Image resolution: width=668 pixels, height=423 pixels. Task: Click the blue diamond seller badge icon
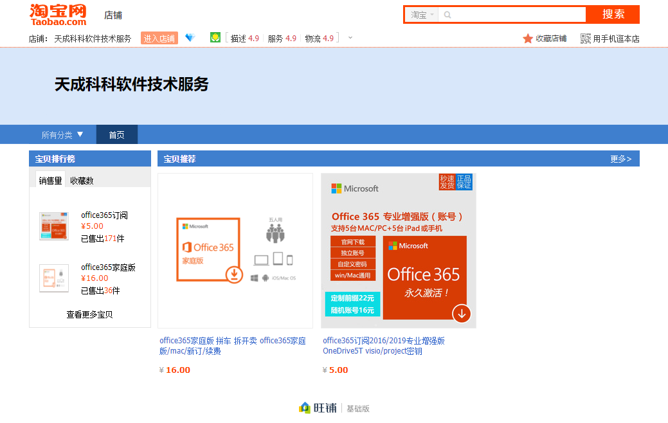click(x=190, y=38)
